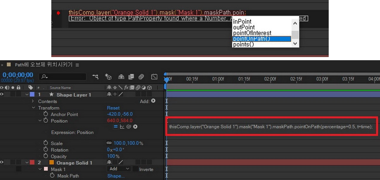The image size is (380, 180).
Task: Collapse Shape Layer 1 properties
Action: click(x=27, y=94)
